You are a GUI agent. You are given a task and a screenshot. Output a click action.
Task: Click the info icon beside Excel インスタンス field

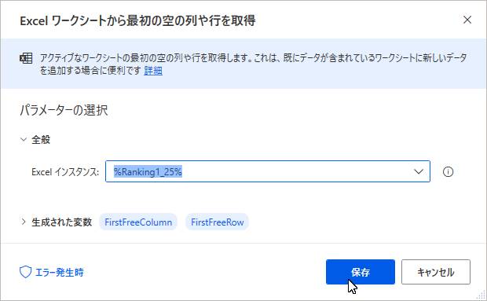(x=448, y=171)
